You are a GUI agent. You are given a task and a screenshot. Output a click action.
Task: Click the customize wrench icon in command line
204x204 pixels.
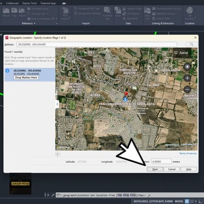[53, 195]
